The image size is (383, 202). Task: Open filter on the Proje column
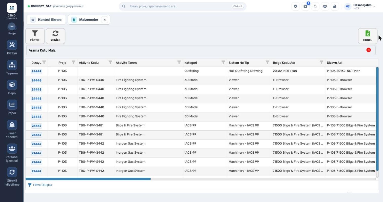point(73,62)
